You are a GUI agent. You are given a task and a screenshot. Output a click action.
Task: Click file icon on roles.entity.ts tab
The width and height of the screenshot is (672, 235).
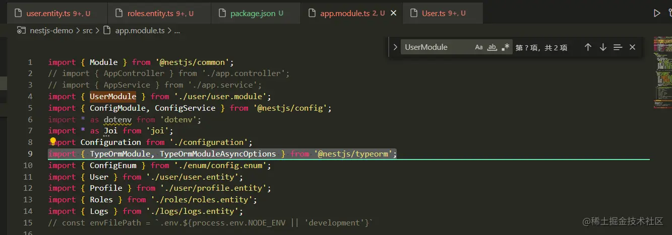118,14
